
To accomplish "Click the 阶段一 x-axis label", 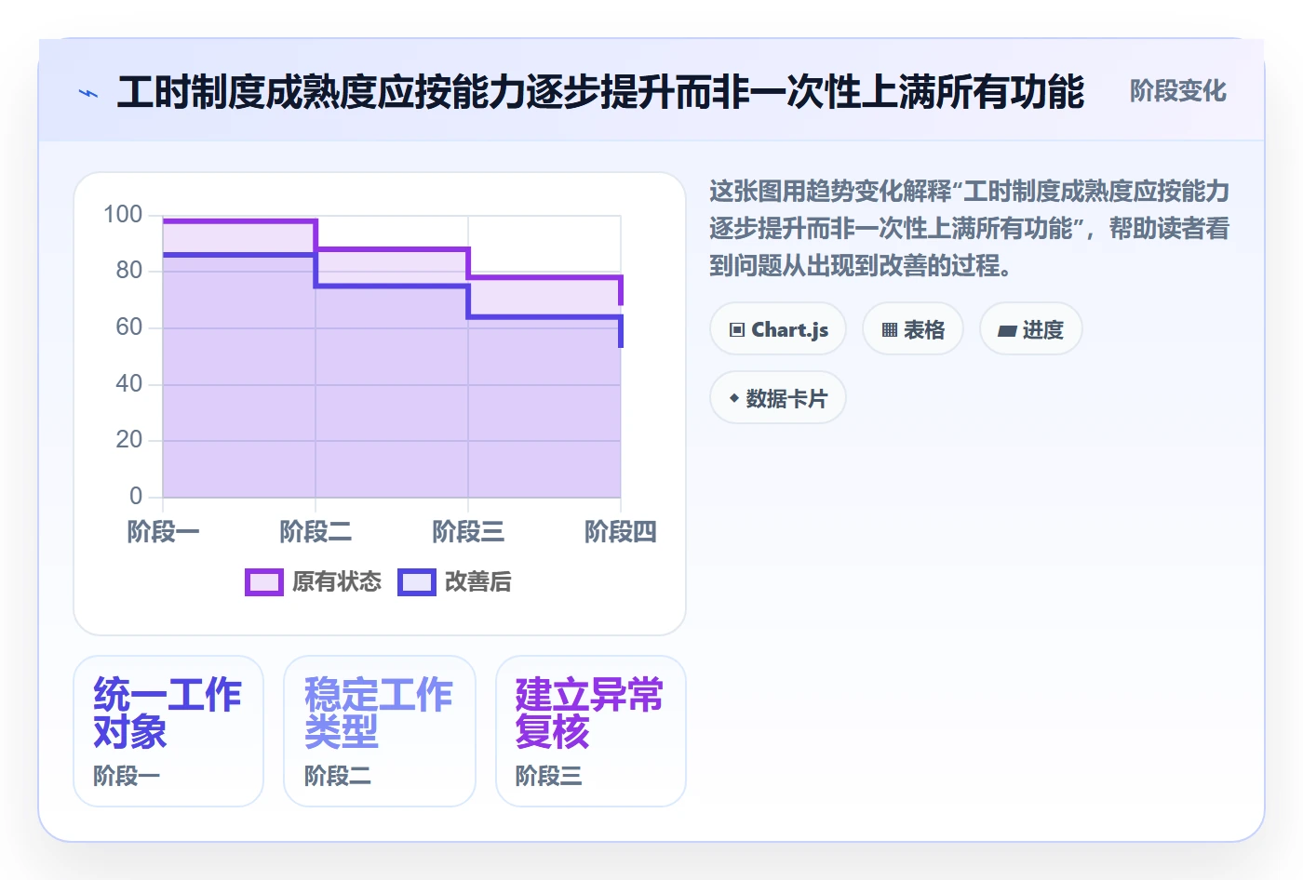I will tap(163, 532).
